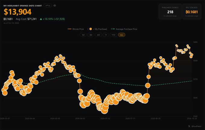This screenshot has height=130, width=205.
Task: Click the $72K y-axis label
Action: (195, 79)
